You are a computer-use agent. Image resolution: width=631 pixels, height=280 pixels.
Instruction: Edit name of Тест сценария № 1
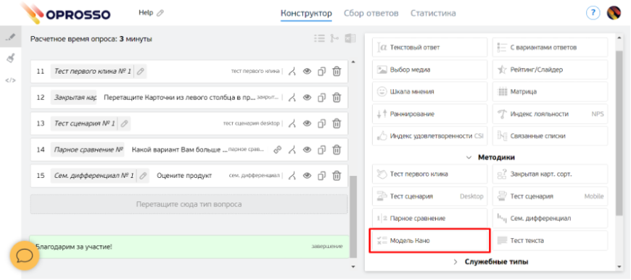pyautogui.click(x=124, y=123)
